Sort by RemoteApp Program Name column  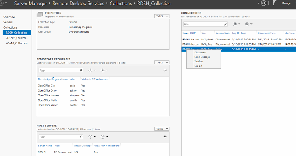coord(53,79)
